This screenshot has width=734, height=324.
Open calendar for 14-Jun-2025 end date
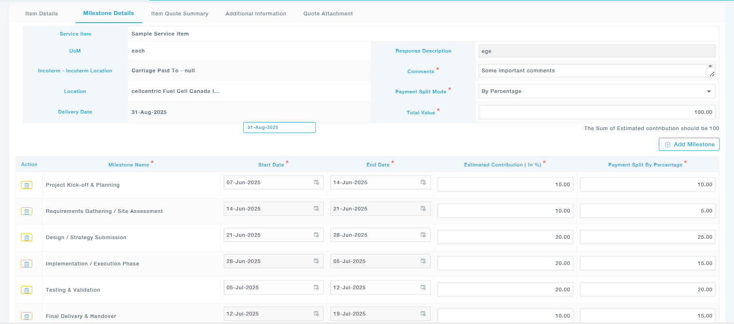point(423,183)
